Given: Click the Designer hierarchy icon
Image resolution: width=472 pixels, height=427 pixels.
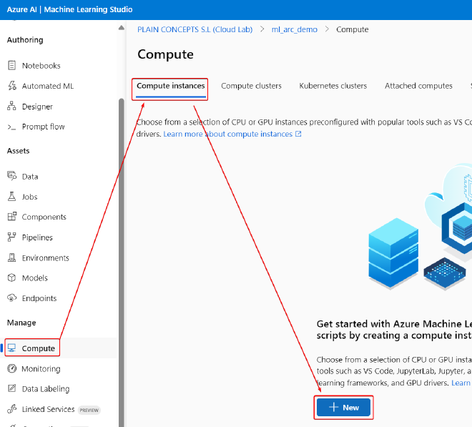Looking at the screenshot, I should pyautogui.click(x=11, y=106).
